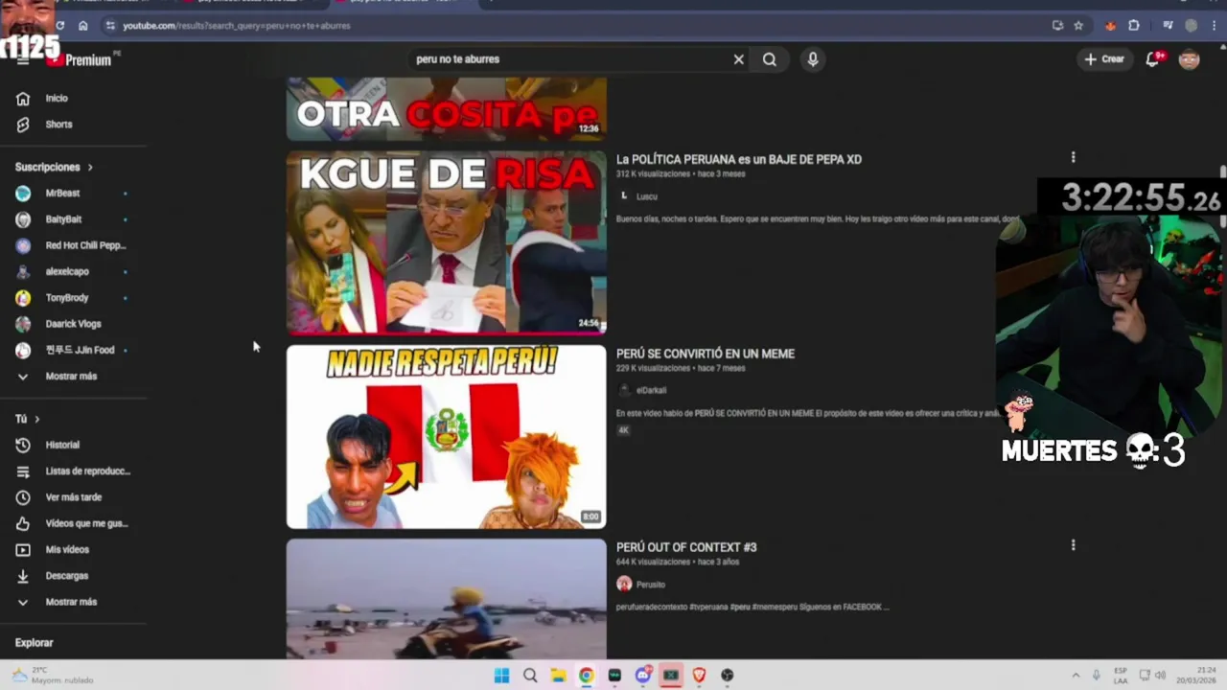
Task: Expand the Tú section chevron
Action: [37, 419]
